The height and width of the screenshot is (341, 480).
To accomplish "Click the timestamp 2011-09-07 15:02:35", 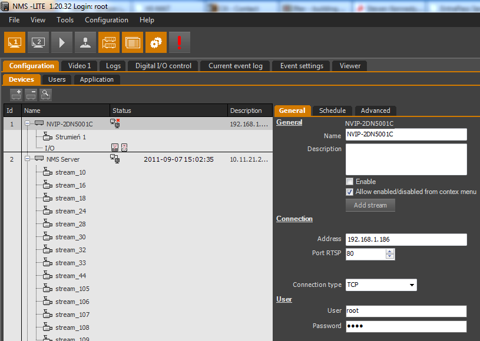I will coord(179,159).
